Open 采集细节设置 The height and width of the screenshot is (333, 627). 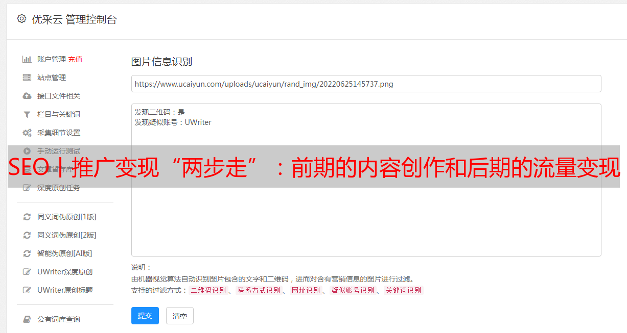pyautogui.click(x=59, y=133)
